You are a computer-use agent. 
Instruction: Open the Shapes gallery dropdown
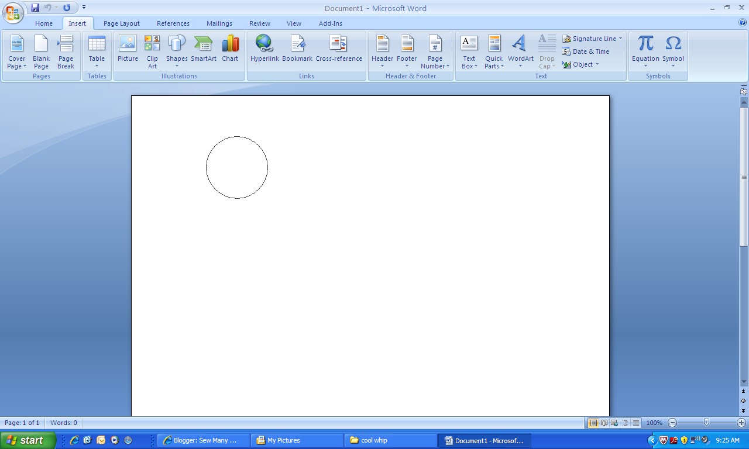[x=177, y=52]
